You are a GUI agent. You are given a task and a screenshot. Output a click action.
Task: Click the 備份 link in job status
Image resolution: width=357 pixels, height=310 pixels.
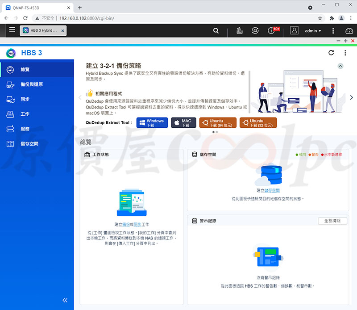coord(126,225)
